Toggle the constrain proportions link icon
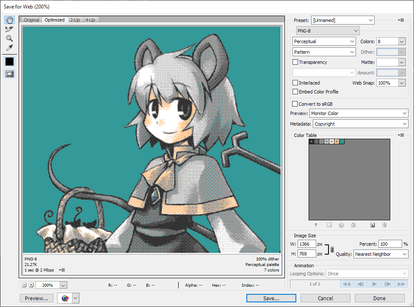Viewport: 414px width, 307px height. [x=332, y=249]
